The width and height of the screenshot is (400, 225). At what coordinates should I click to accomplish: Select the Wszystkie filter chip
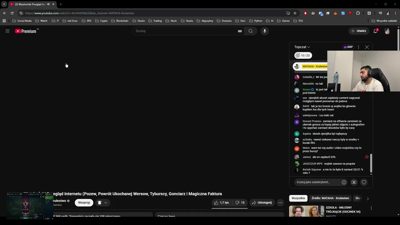coord(298,198)
